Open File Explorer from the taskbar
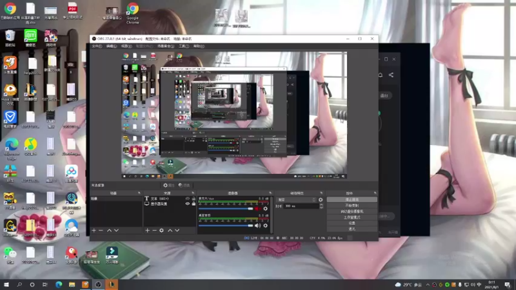516x290 pixels. tap(72, 284)
